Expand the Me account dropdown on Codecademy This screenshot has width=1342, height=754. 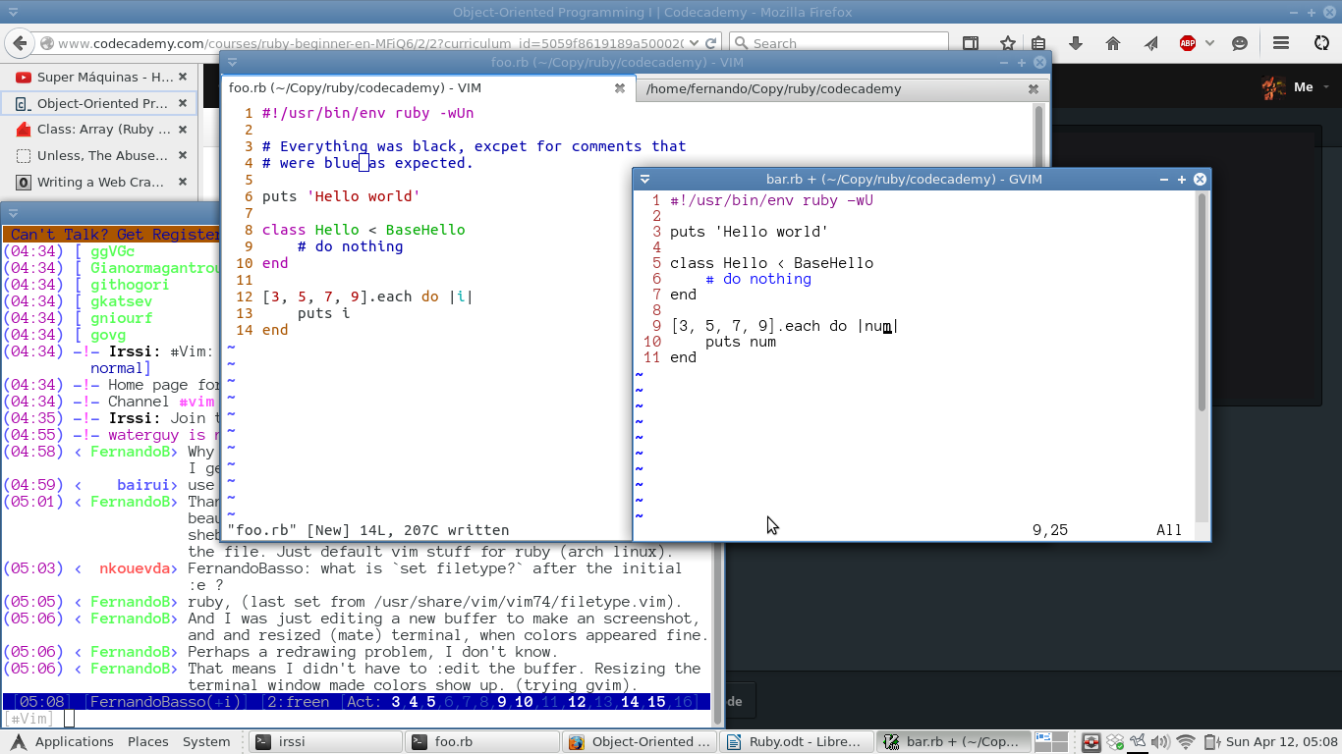1325,87
